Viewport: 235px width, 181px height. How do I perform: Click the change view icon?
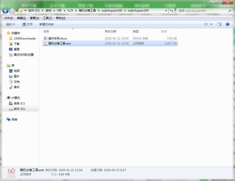coord(206,24)
